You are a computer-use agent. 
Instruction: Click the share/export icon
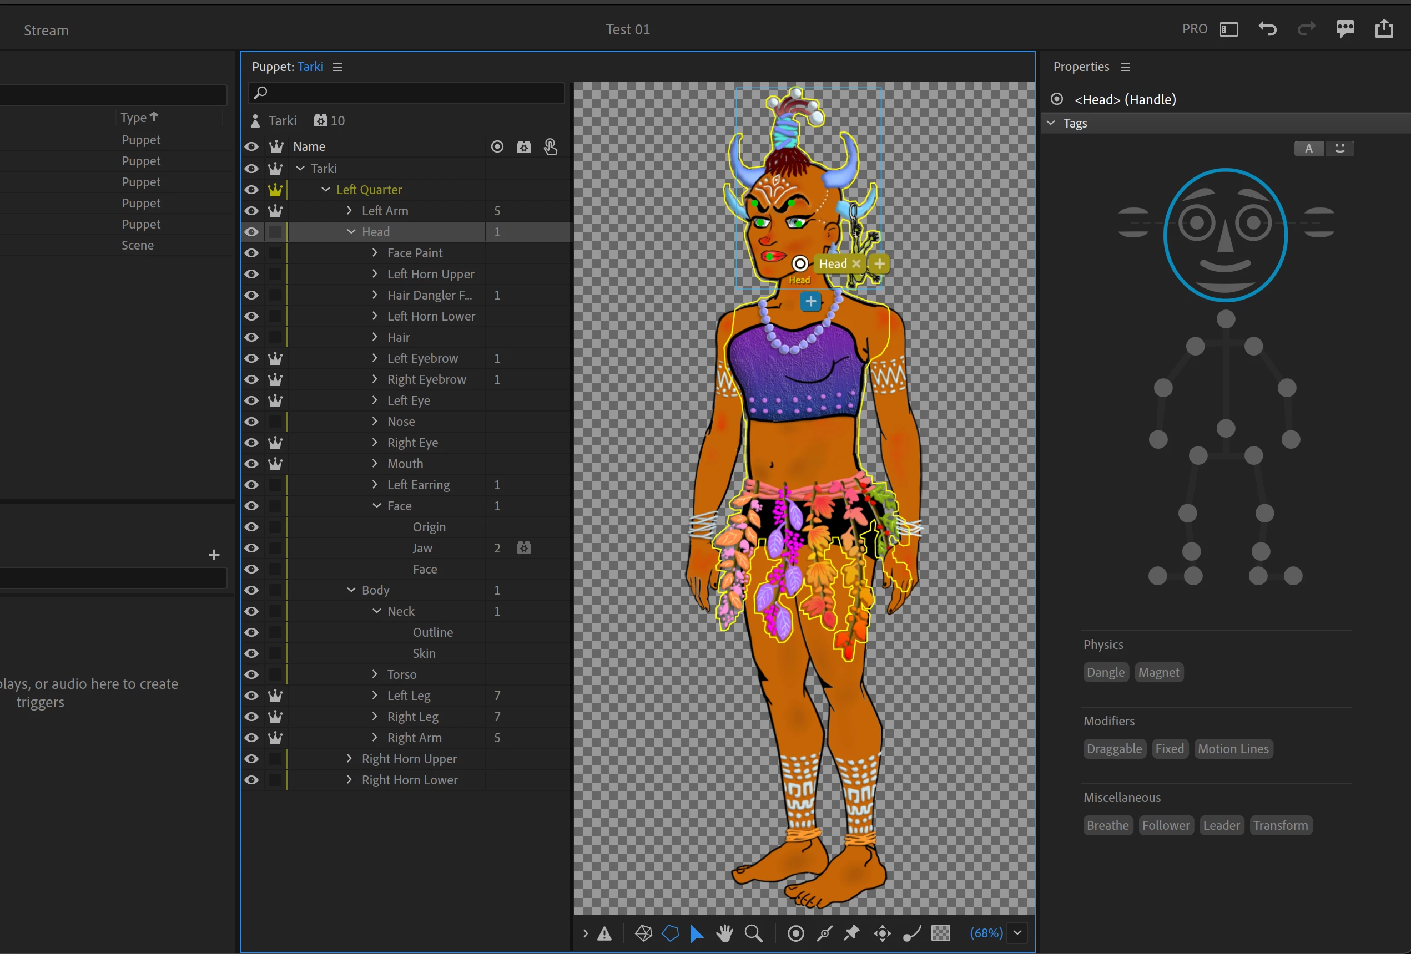(x=1384, y=28)
